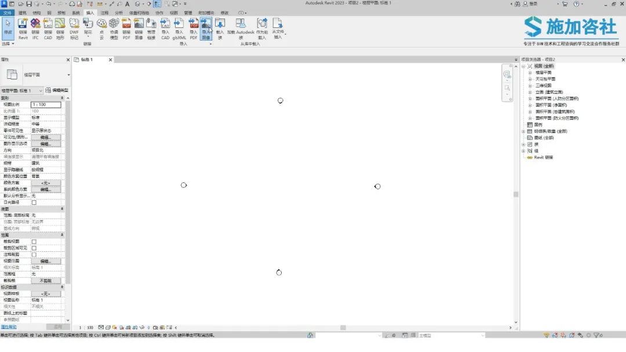Click the drawing area horizontal scrollbar thumb
The height and width of the screenshot is (352, 626).
343,328
